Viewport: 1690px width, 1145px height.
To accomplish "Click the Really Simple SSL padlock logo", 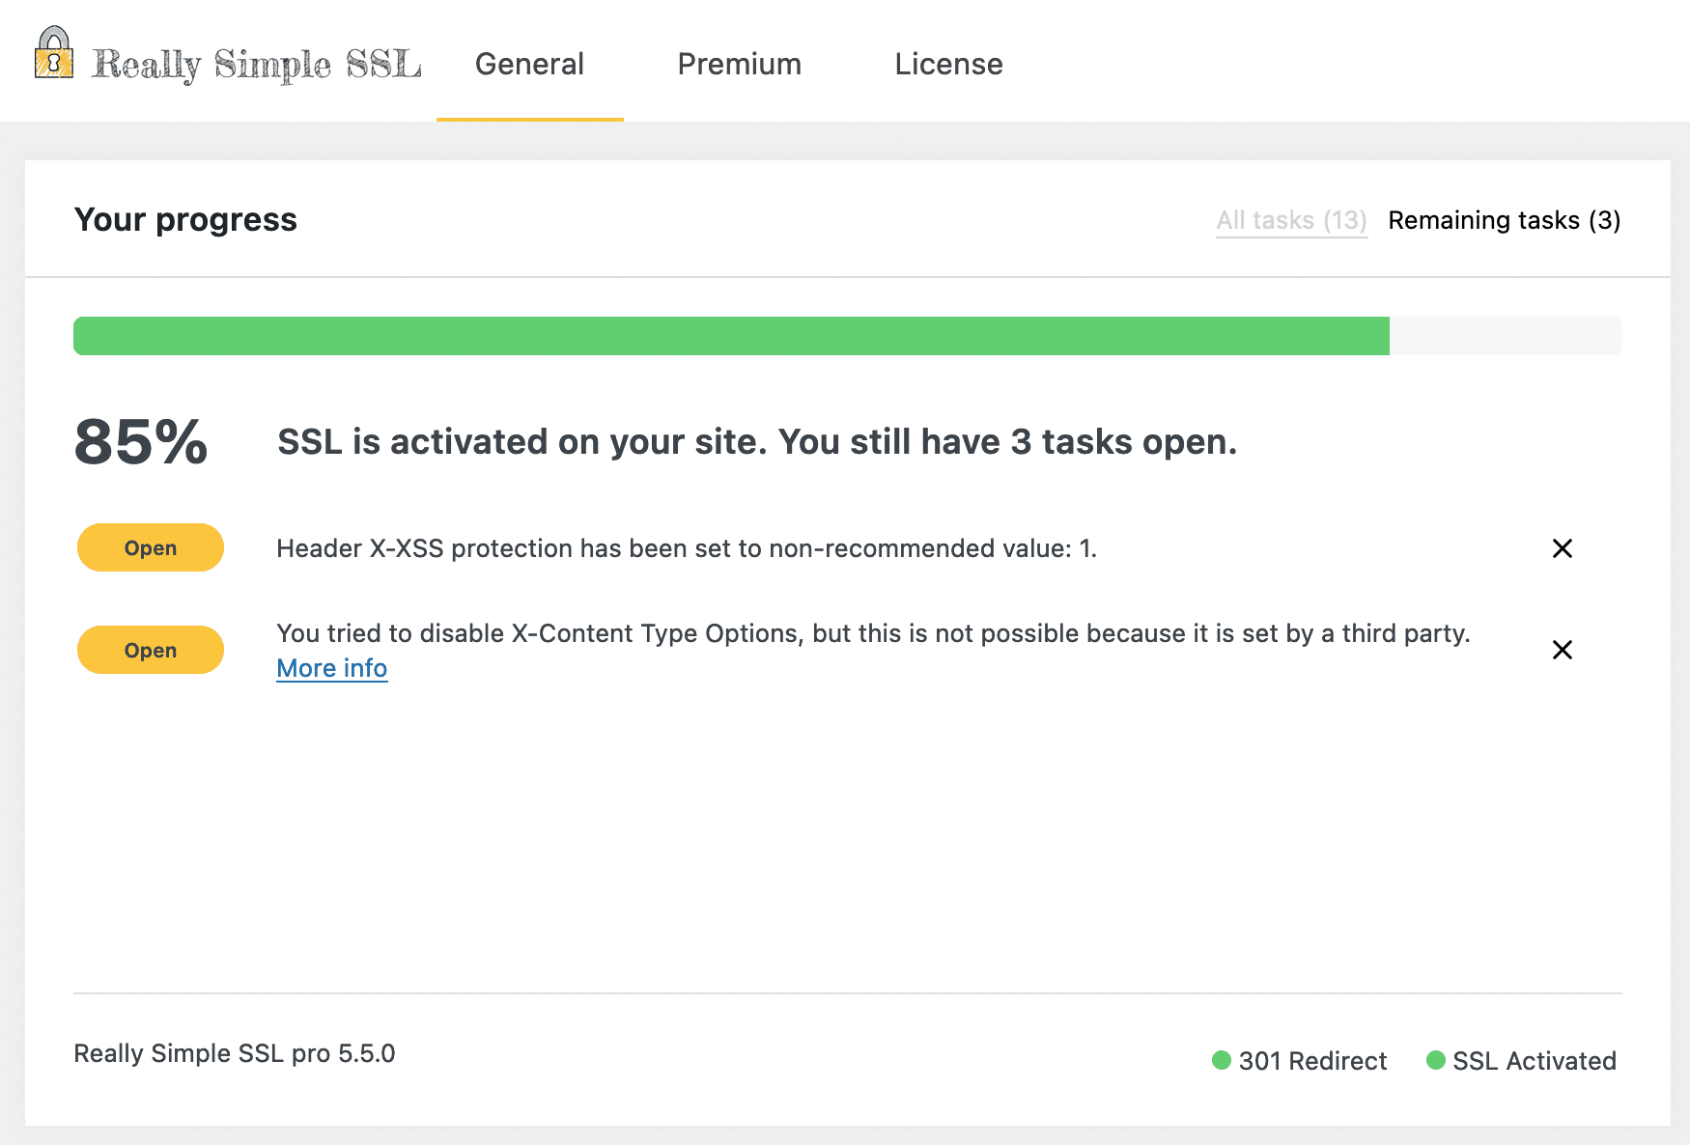I will 51,61.
